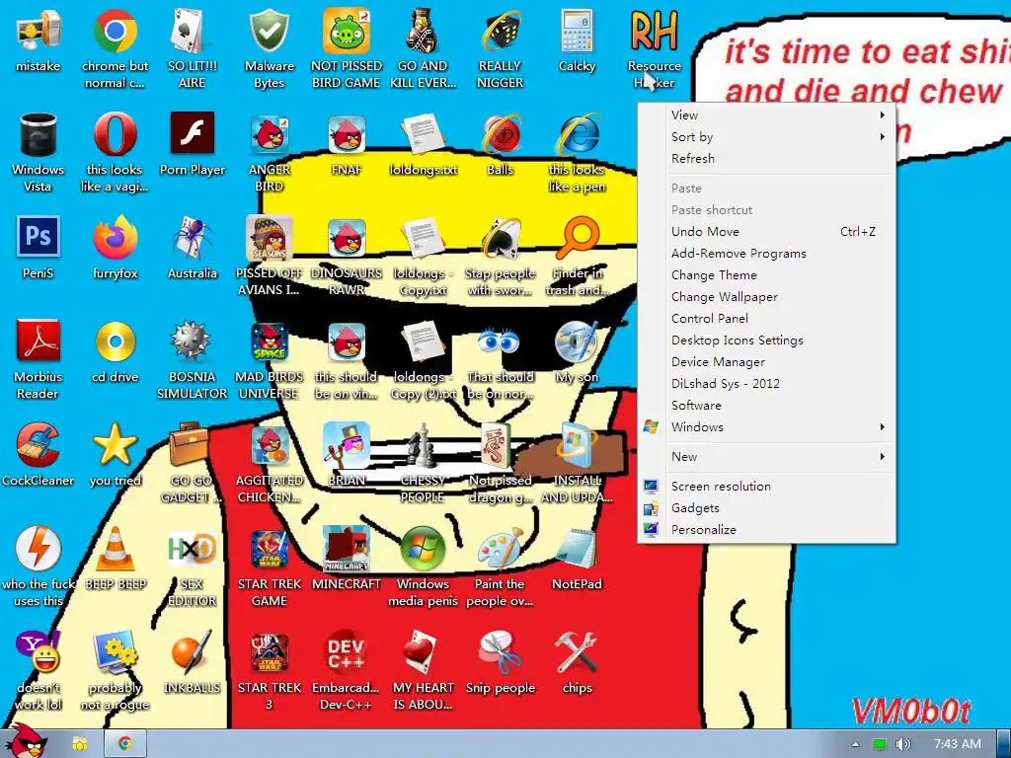Select the furryfox Firefox icon

coord(115,238)
